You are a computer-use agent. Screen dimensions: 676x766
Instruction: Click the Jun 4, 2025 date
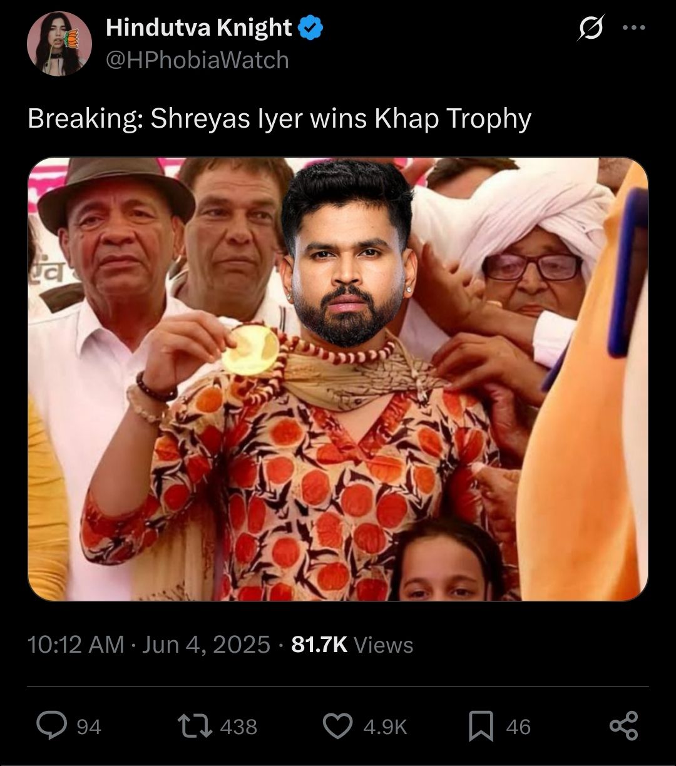point(206,645)
